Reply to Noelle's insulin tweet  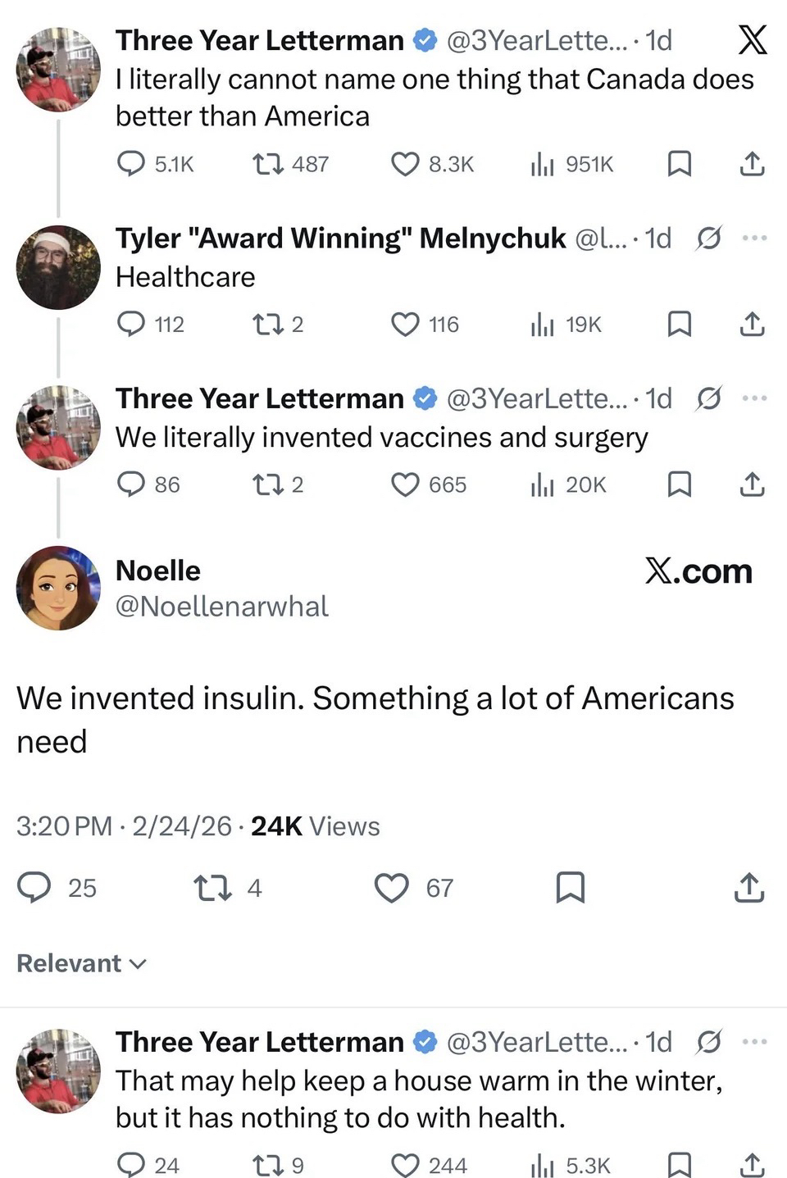[x=34, y=888]
